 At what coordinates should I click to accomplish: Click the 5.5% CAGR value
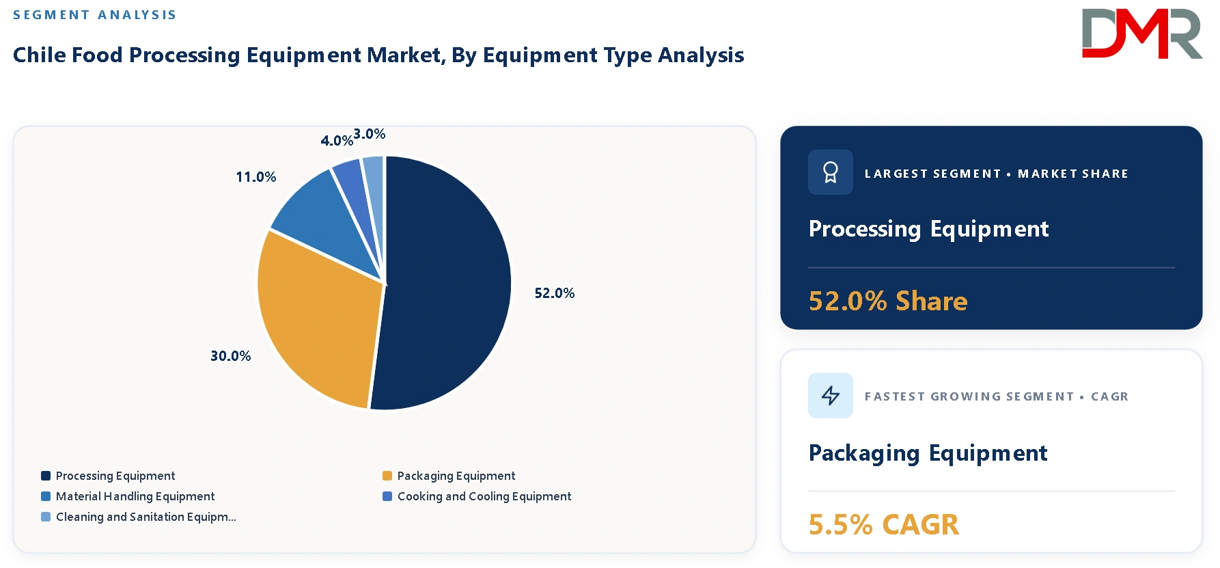coord(884,524)
